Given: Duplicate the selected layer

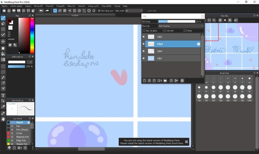Looking at the screenshot, I should pos(171,81).
